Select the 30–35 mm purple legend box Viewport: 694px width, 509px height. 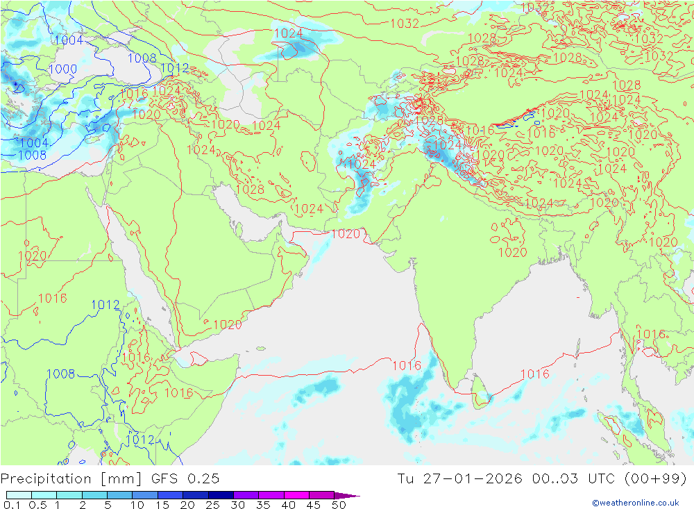(246, 495)
